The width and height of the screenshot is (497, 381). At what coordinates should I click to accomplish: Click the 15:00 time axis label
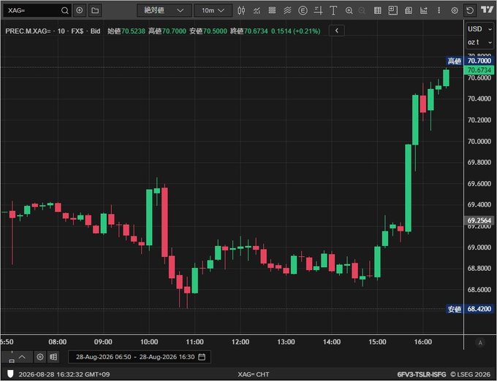point(377,342)
